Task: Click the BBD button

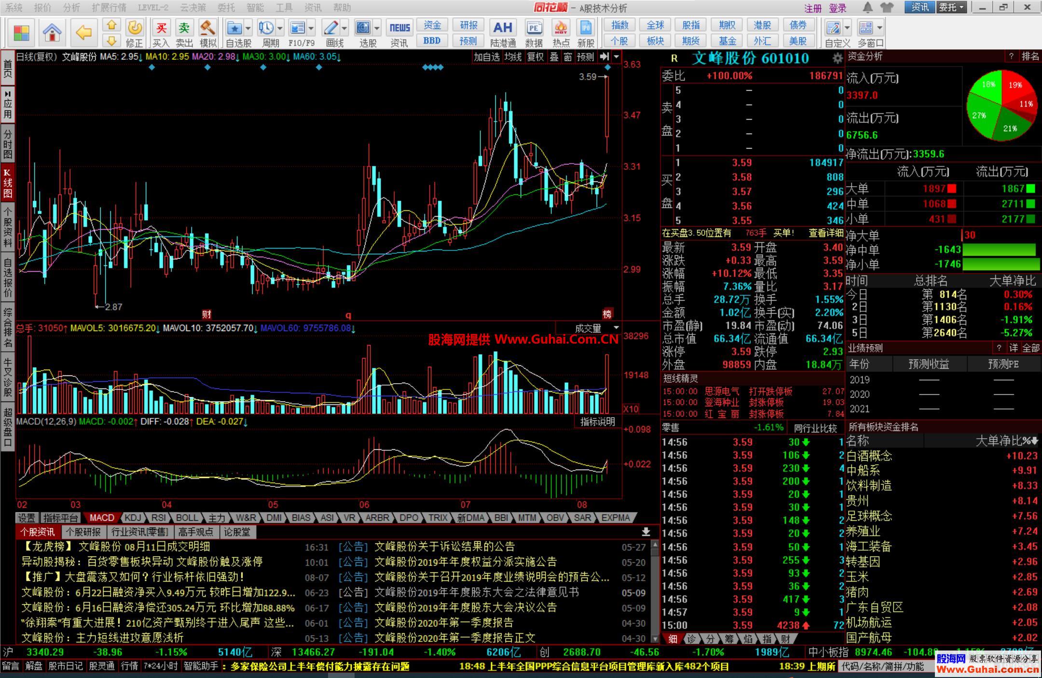Action: [432, 41]
